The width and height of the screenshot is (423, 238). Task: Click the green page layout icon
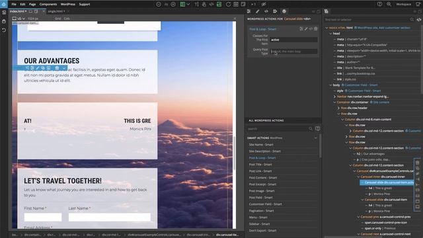tap(182, 5)
